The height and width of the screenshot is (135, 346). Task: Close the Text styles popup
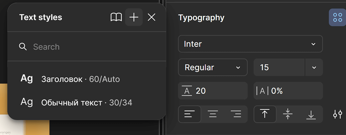point(152,17)
